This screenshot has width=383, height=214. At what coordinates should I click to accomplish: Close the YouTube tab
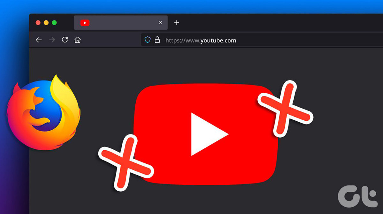click(161, 23)
